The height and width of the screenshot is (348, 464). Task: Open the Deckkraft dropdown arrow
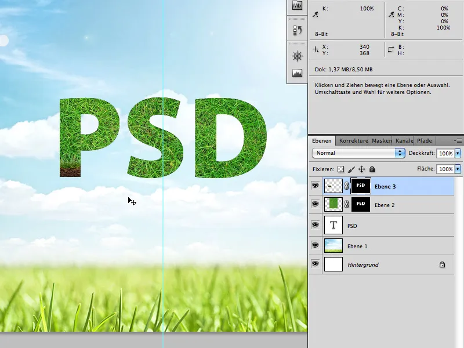click(x=458, y=153)
